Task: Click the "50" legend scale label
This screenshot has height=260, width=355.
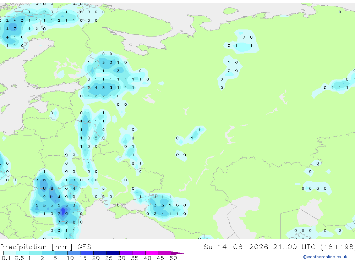Action: pyautogui.click(x=173, y=258)
